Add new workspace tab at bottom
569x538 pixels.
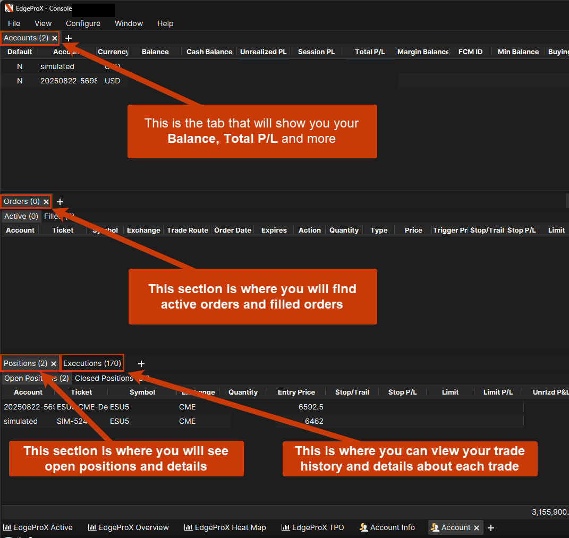tap(491, 528)
